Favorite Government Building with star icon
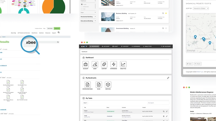This screenshot has height=121, width=216. coord(166,28)
